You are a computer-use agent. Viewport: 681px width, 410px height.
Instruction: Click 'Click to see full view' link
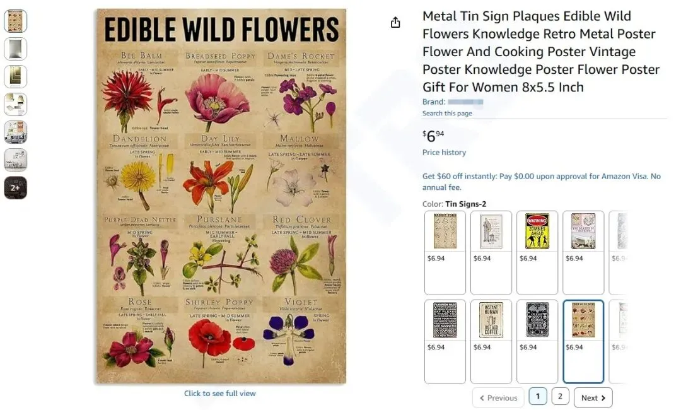219,394
